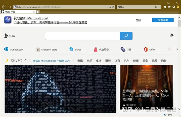The image size is (181, 117).
Task: Click the msn butterfly logo
Action: [x=6, y=36]
